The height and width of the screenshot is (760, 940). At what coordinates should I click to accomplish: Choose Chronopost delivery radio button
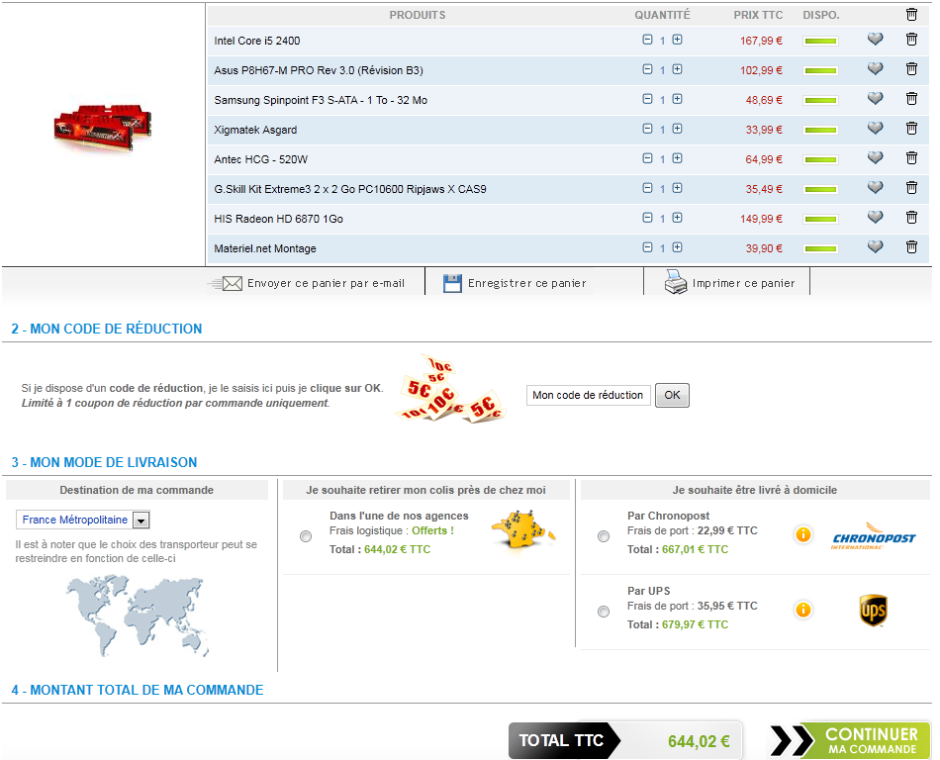click(604, 536)
